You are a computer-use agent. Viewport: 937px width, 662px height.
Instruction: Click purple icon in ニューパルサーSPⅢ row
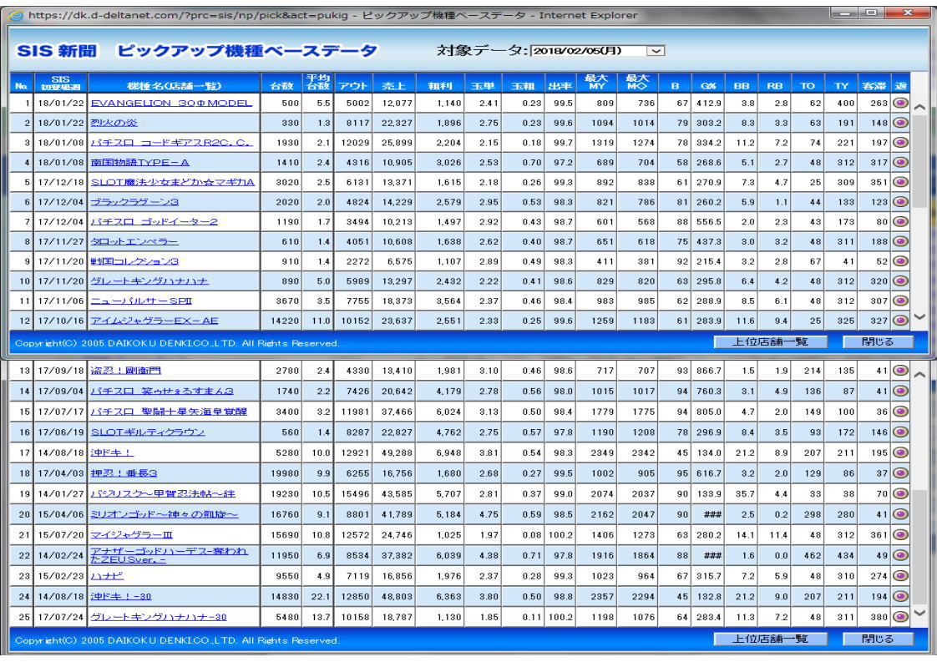(x=900, y=300)
